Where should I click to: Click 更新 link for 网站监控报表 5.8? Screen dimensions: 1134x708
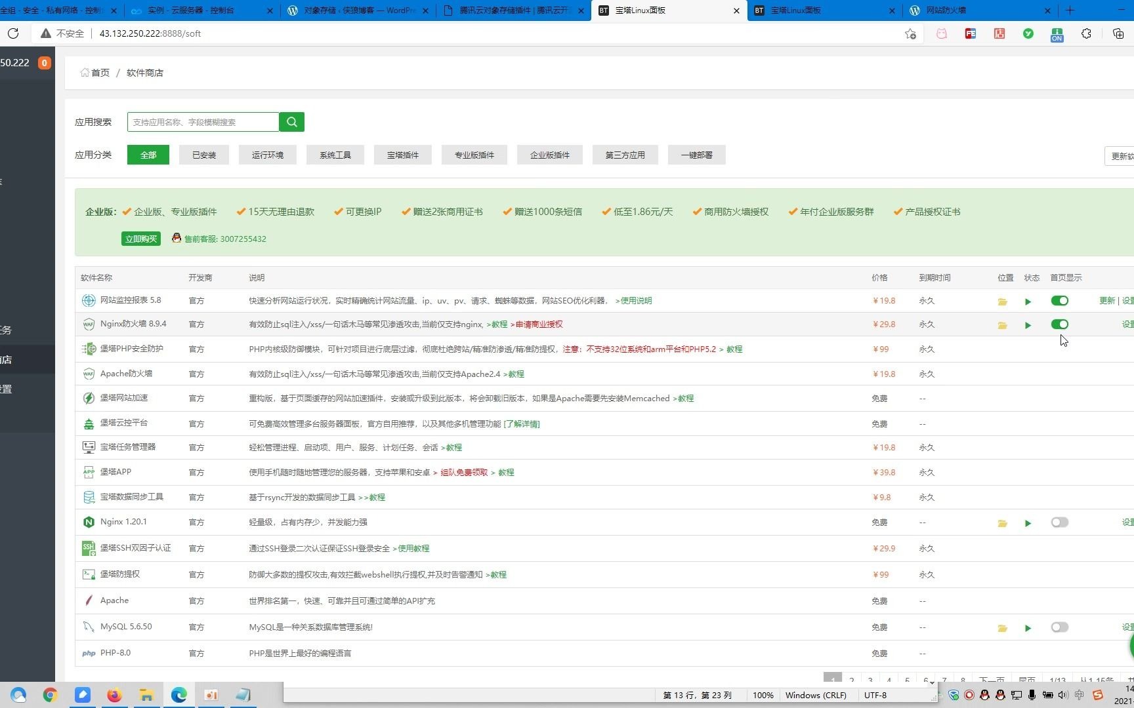pos(1107,300)
